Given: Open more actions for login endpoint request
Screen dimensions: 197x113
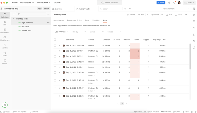Looking at the screenshot, I should click(48, 23).
